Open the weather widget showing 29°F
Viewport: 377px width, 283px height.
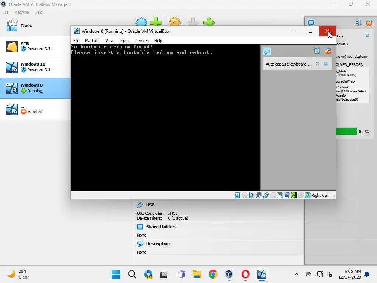coord(18,274)
